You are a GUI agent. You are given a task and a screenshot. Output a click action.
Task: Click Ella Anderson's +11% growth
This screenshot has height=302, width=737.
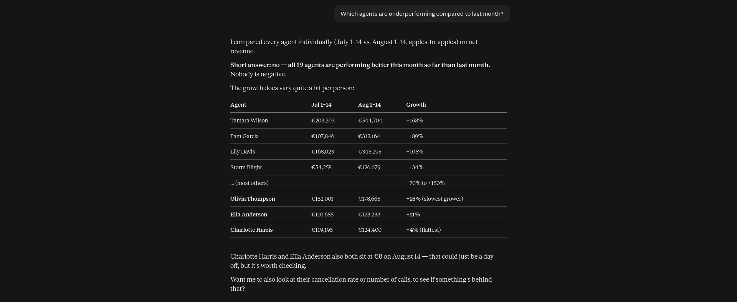(413, 215)
